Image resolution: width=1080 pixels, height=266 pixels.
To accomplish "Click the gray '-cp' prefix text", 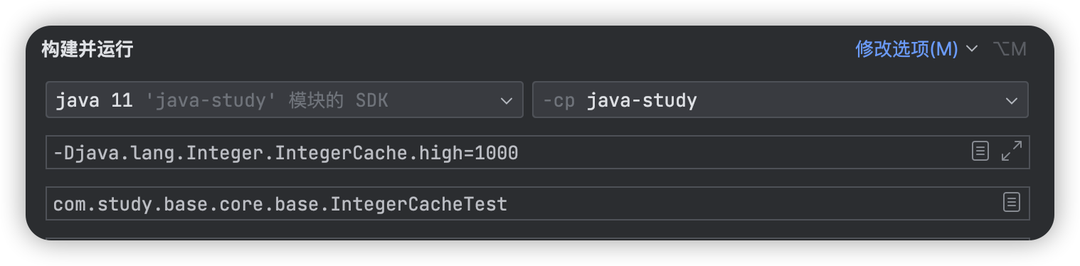I will (x=558, y=101).
